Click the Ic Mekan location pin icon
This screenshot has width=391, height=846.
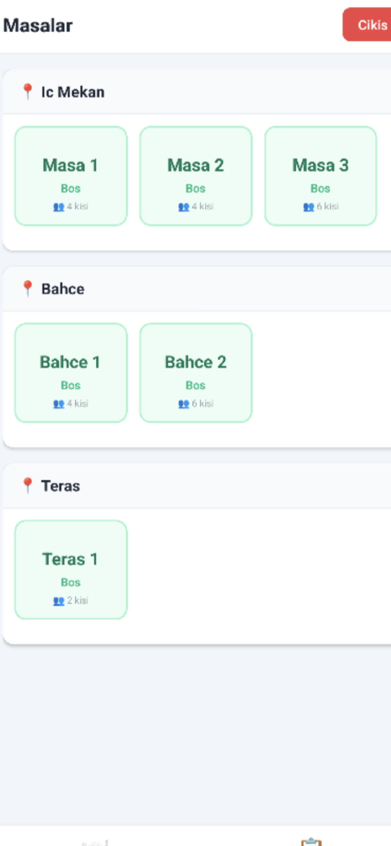click(28, 92)
